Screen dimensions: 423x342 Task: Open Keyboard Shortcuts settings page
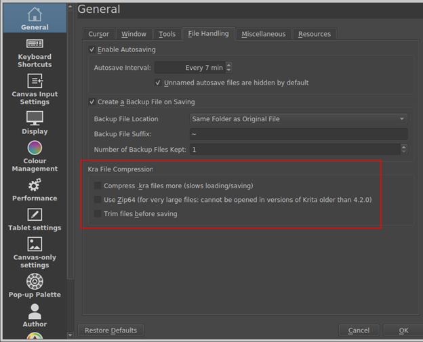pos(35,53)
